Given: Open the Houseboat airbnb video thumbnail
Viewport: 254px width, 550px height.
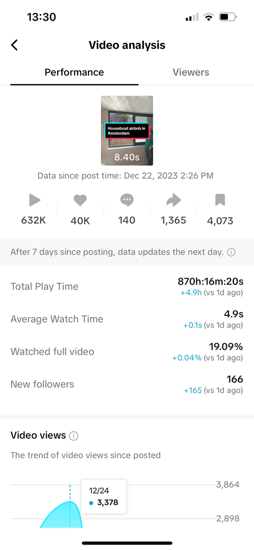Looking at the screenshot, I should pos(127,130).
